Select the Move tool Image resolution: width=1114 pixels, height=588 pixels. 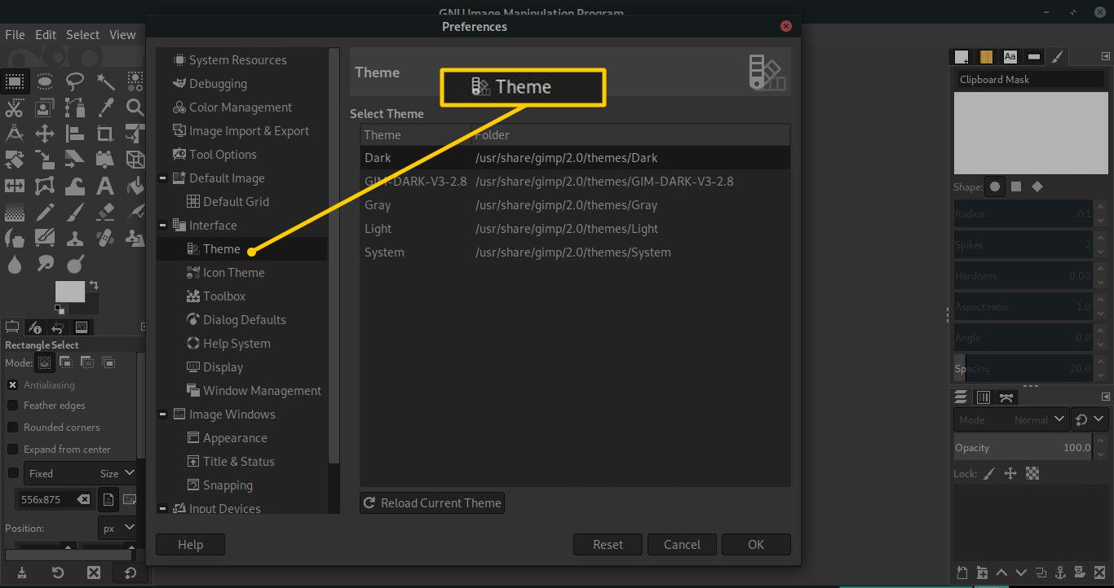coord(45,133)
